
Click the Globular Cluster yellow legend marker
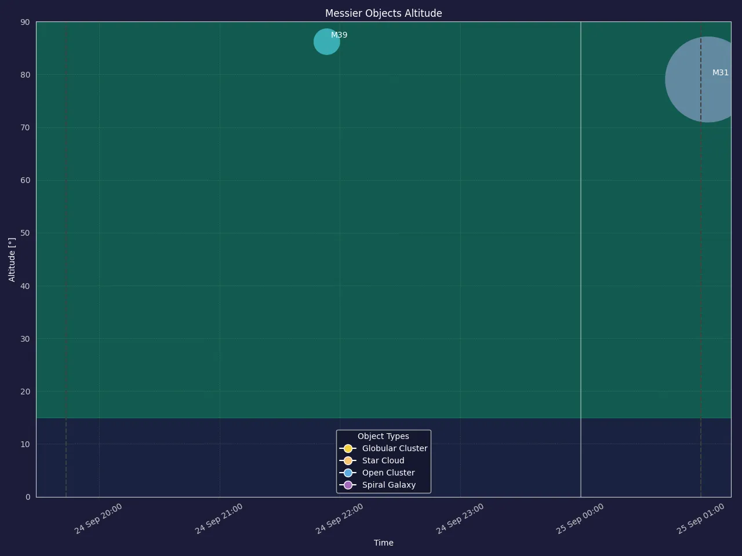348,448
